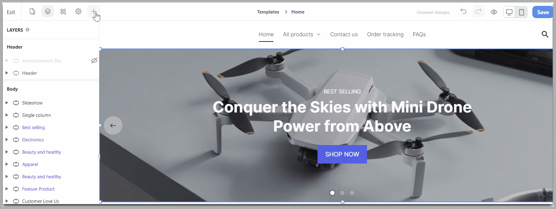Open the All products dropdown menu
Image resolution: width=556 pixels, height=209 pixels.
tap(302, 34)
